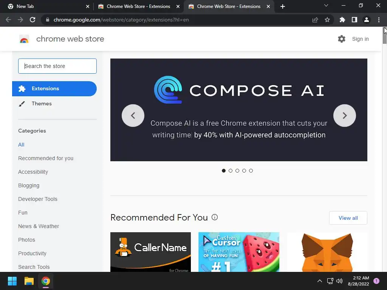Open the Chrome profile menu
The image size is (387, 290).
coord(367,20)
